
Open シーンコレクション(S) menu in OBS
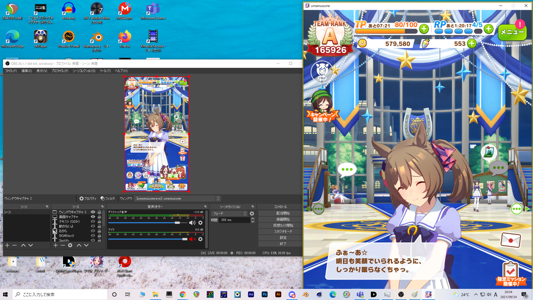(84, 71)
